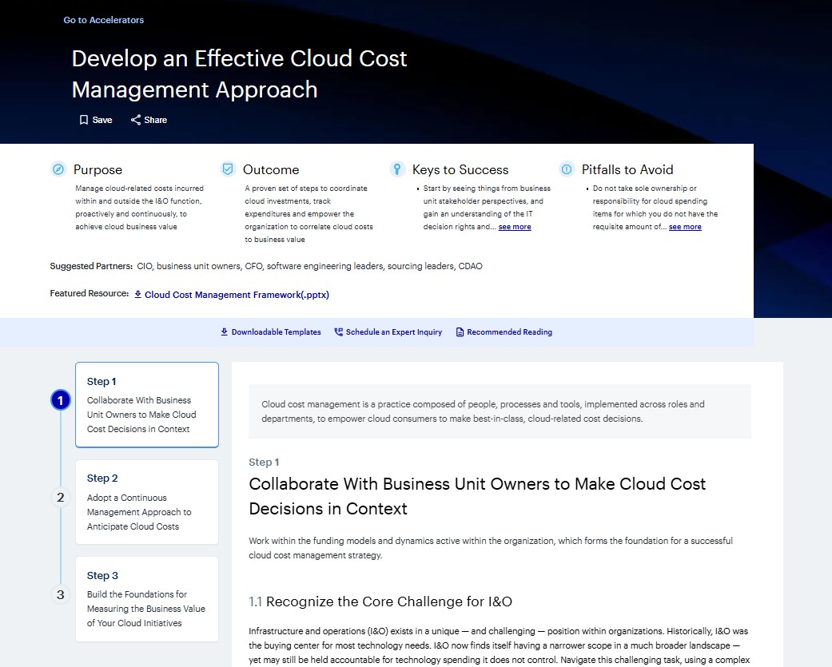Image resolution: width=832 pixels, height=667 pixels.
Task: Select the Purpose target icon
Action: pos(58,169)
